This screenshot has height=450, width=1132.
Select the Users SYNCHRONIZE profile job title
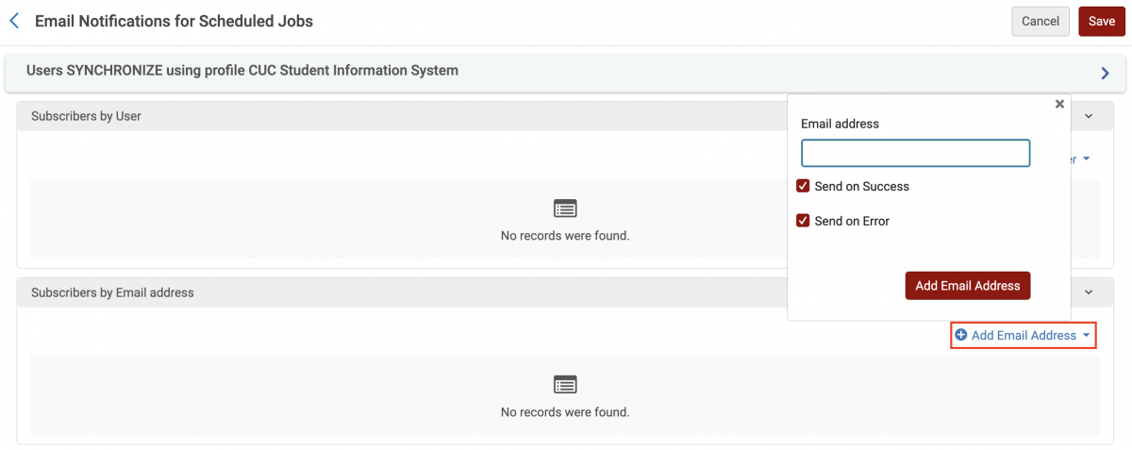[x=242, y=70]
